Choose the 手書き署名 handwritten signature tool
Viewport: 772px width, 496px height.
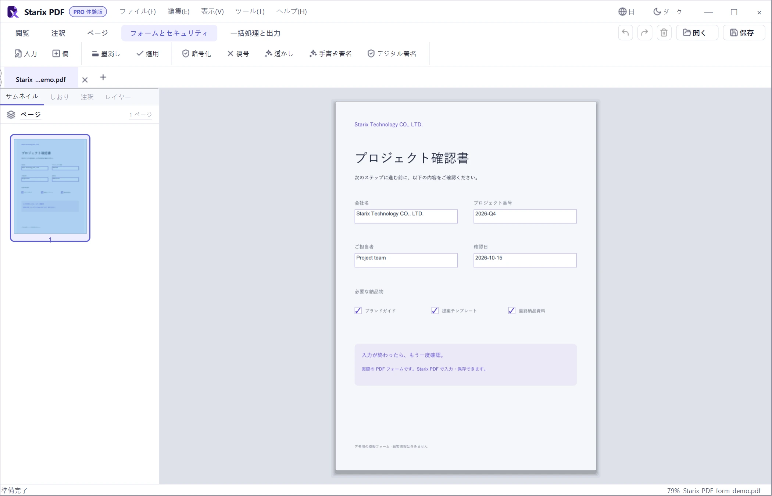tap(330, 54)
